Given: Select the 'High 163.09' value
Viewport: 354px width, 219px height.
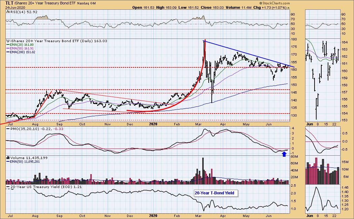Looking at the screenshot, I should click(167, 7).
